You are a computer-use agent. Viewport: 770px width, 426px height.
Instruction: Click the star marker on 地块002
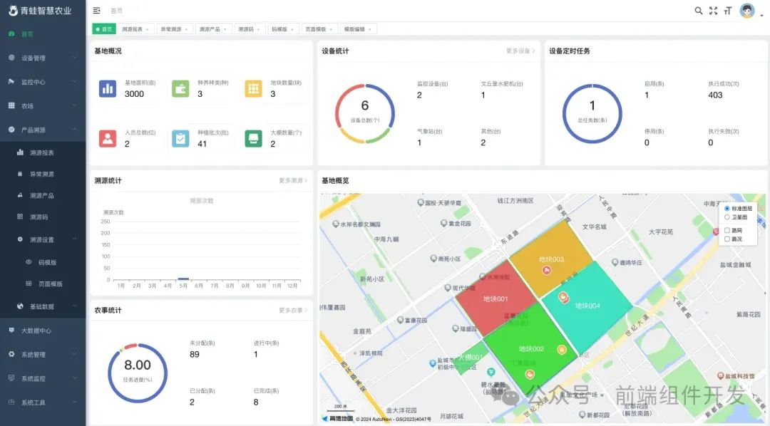click(562, 350)
